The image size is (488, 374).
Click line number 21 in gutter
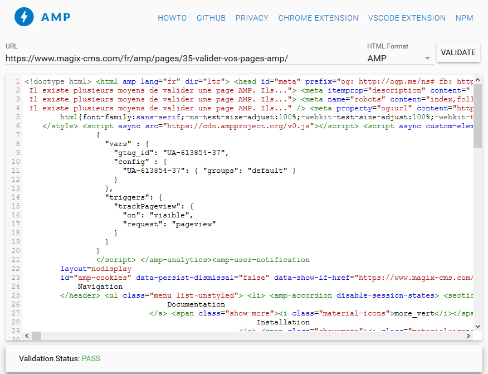16,260
